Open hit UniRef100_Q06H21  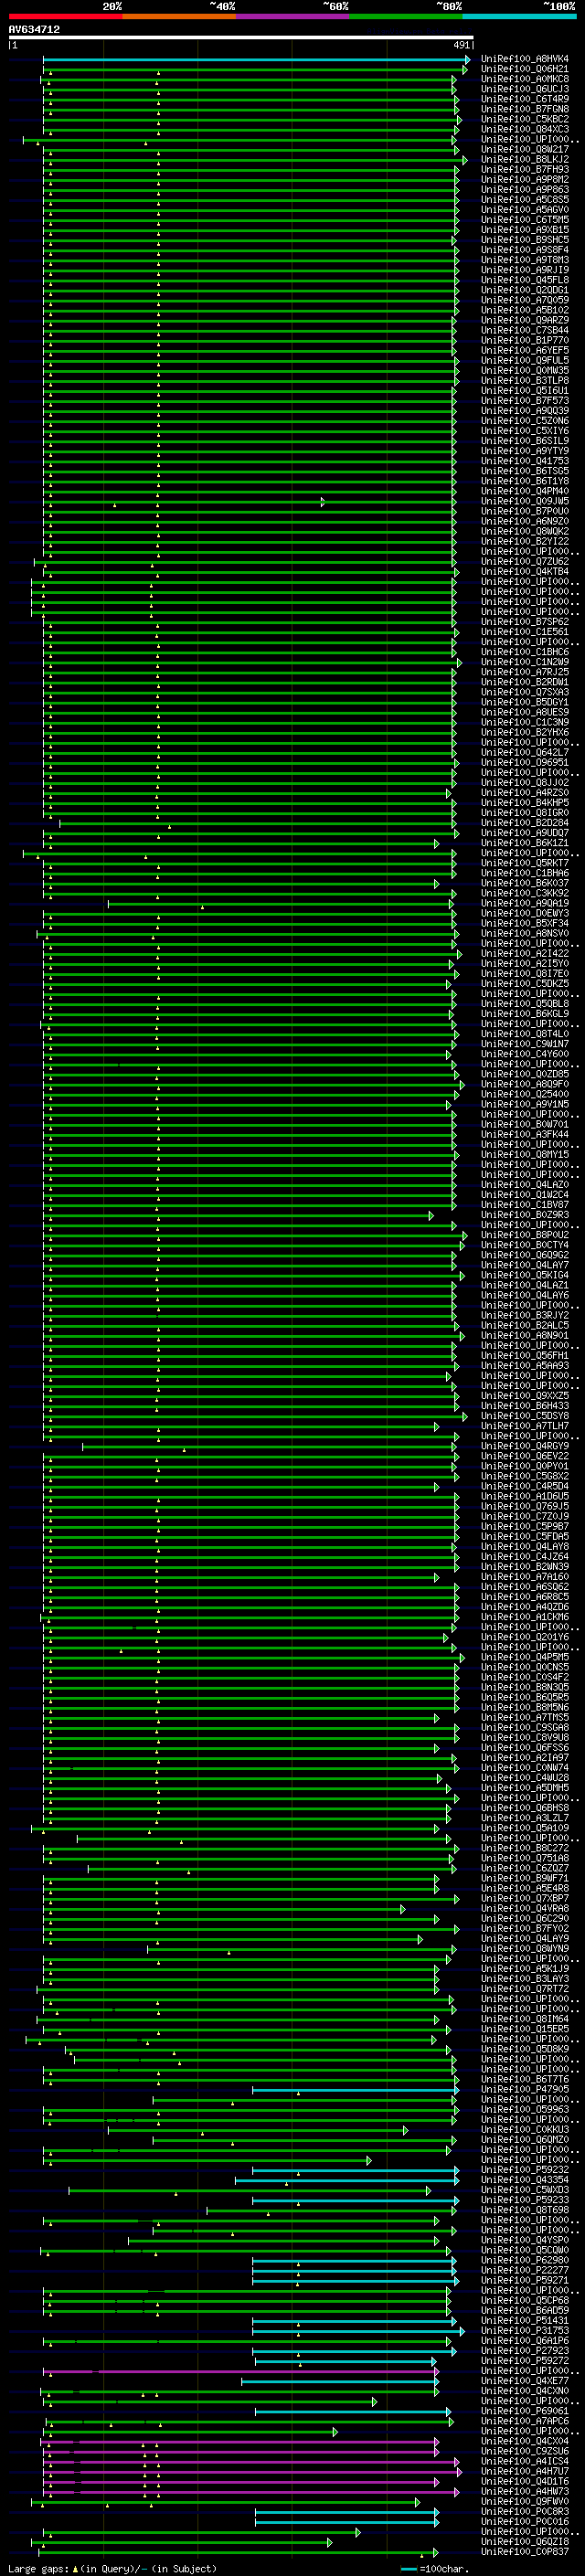coord(524,69)
